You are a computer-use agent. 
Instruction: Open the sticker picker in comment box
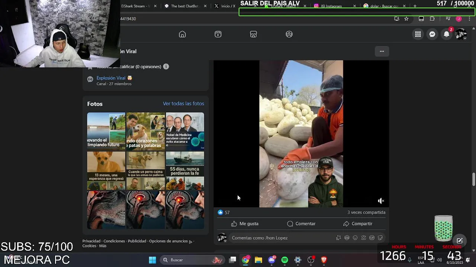point(380,238)
